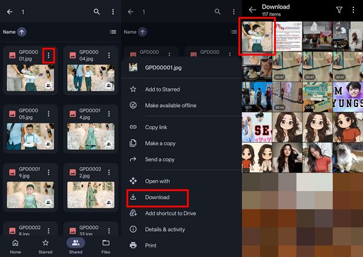
Task: Toggle Name sort direction arrow
Action: [22, 31]
